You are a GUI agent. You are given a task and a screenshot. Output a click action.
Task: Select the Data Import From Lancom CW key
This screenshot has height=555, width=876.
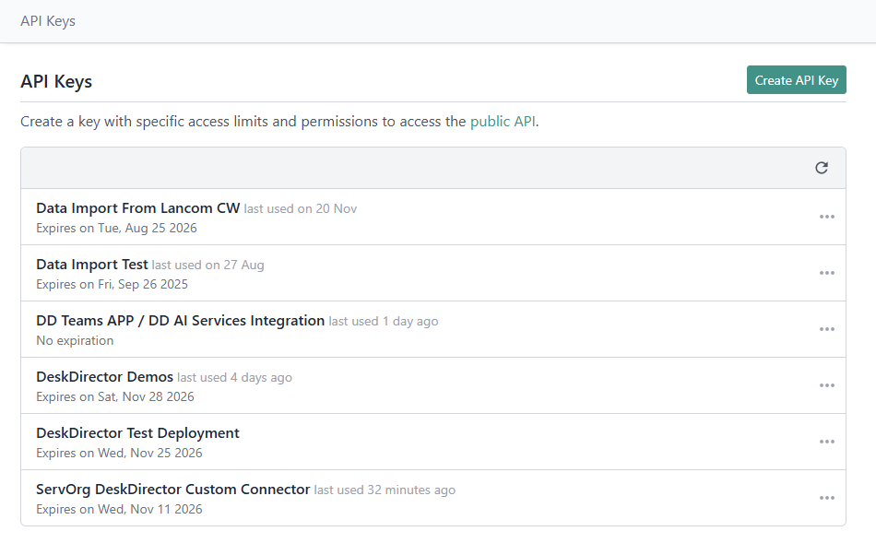(x=138, y=208)
